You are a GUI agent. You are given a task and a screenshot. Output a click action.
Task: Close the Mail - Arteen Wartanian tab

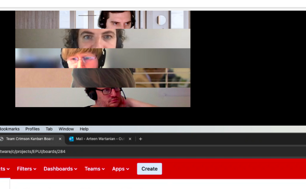click(x=130, y=139)
